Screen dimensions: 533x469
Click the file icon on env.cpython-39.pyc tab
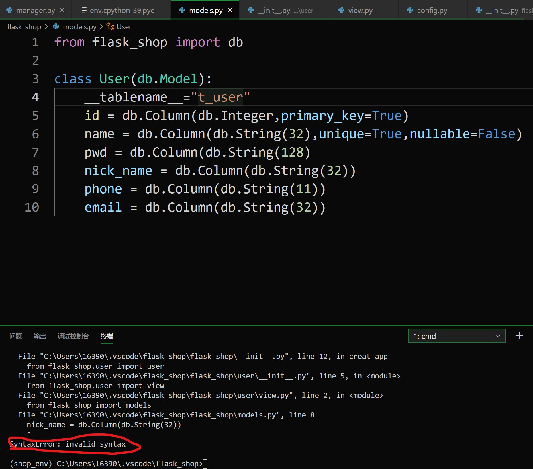pyautogui.click(x=84, y=10)
